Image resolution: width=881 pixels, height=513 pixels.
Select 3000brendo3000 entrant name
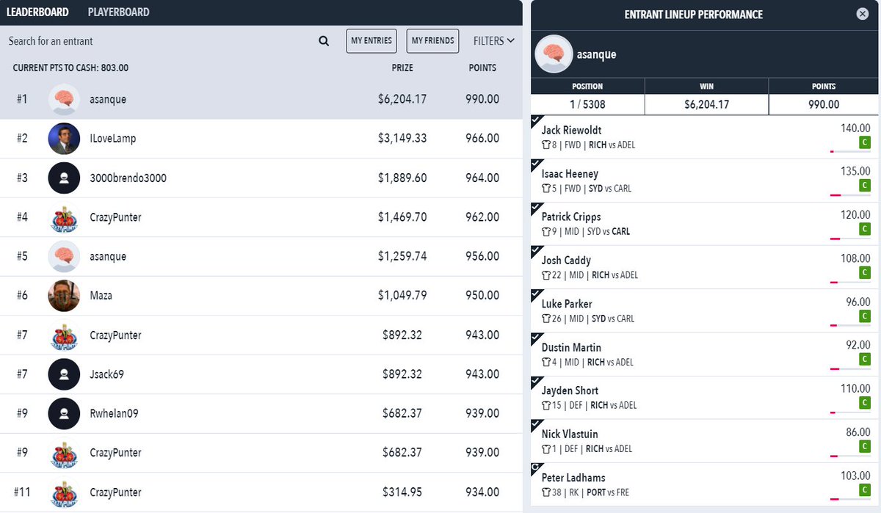128,178
